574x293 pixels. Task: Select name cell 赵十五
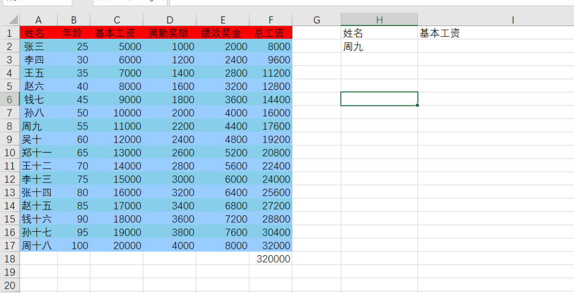coord(38,205)
